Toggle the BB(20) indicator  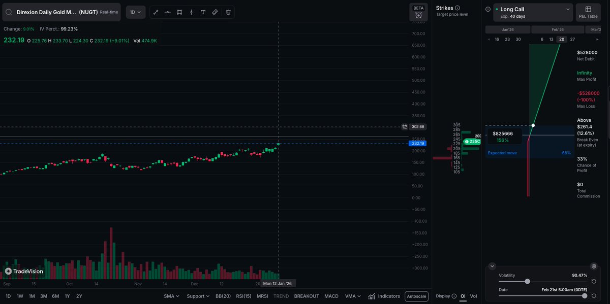click(223, 296)
